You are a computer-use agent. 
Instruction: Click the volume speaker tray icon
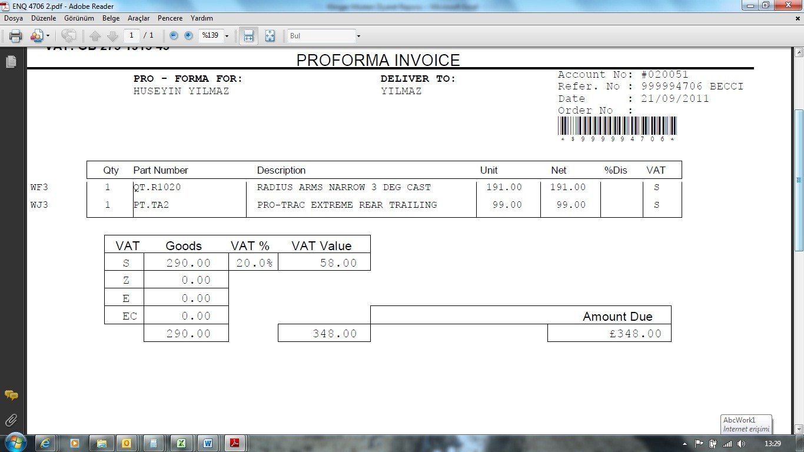pyautogui.click(x=741, y=444)
